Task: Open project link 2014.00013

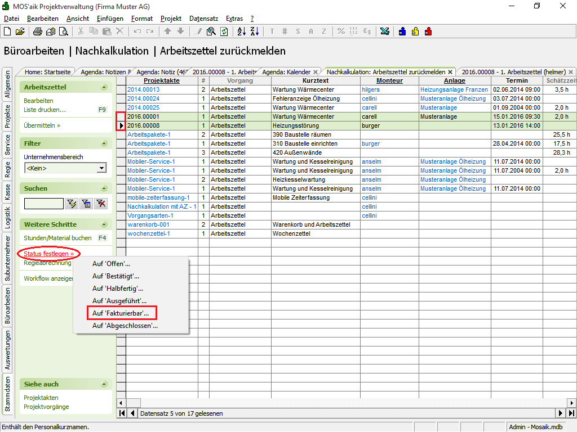Action: click(x=143, y=89)
